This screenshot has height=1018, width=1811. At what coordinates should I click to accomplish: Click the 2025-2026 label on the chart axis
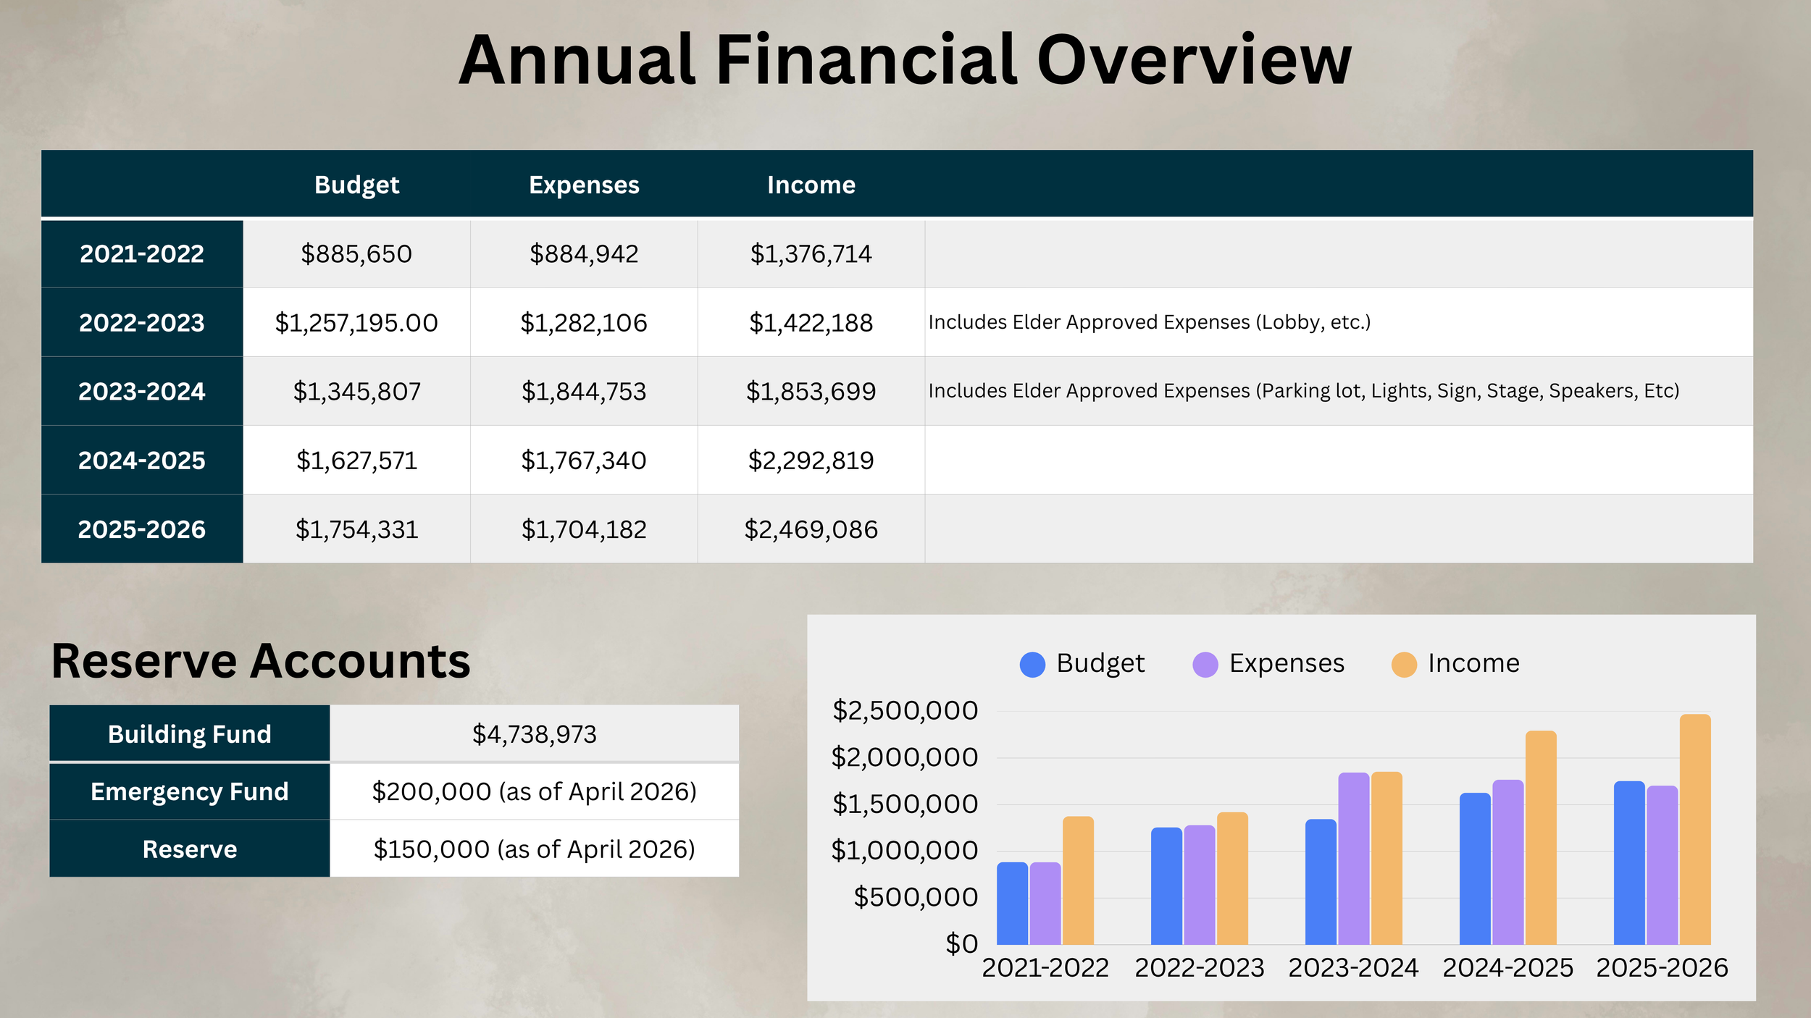1662,968
